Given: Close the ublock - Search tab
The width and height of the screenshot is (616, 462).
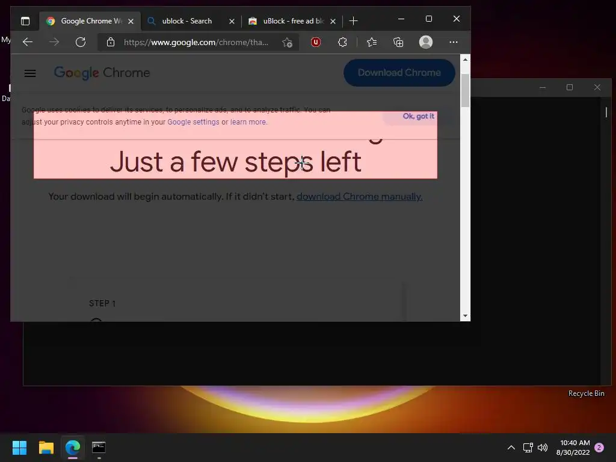Looking at the screenshot, I should (x=232, y=21).
